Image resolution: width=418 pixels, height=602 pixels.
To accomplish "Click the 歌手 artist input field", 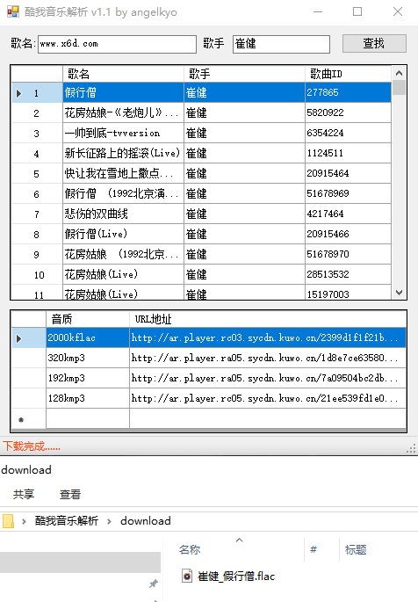I will pyautogui.click(x=281, y=44).
